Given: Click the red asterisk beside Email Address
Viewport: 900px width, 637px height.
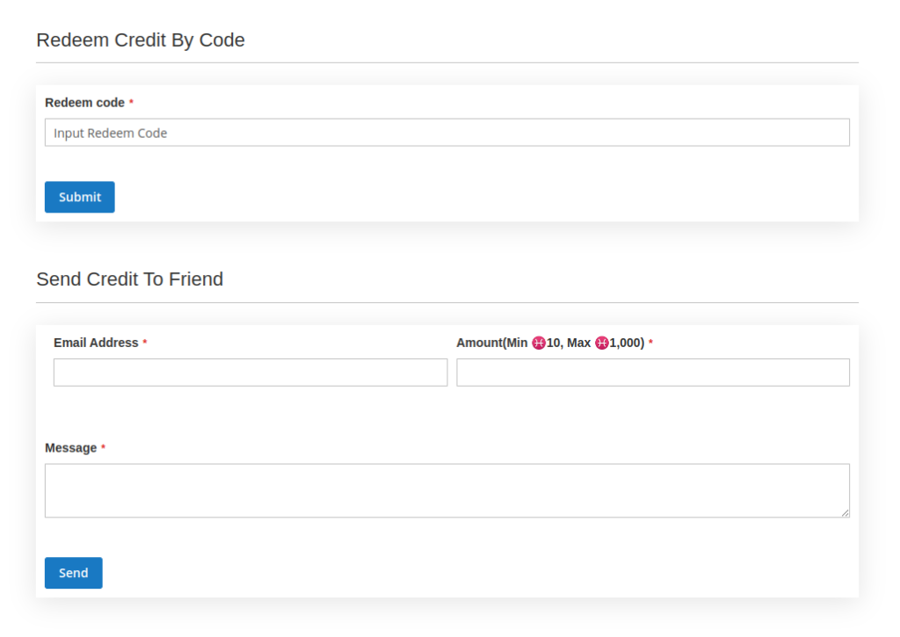Looking at the screenshot, I should (x=145, y=343).
